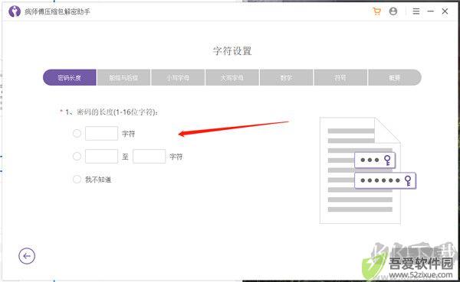Switch to the 数字 tab

pyautogui.click(x=286, y=77)
